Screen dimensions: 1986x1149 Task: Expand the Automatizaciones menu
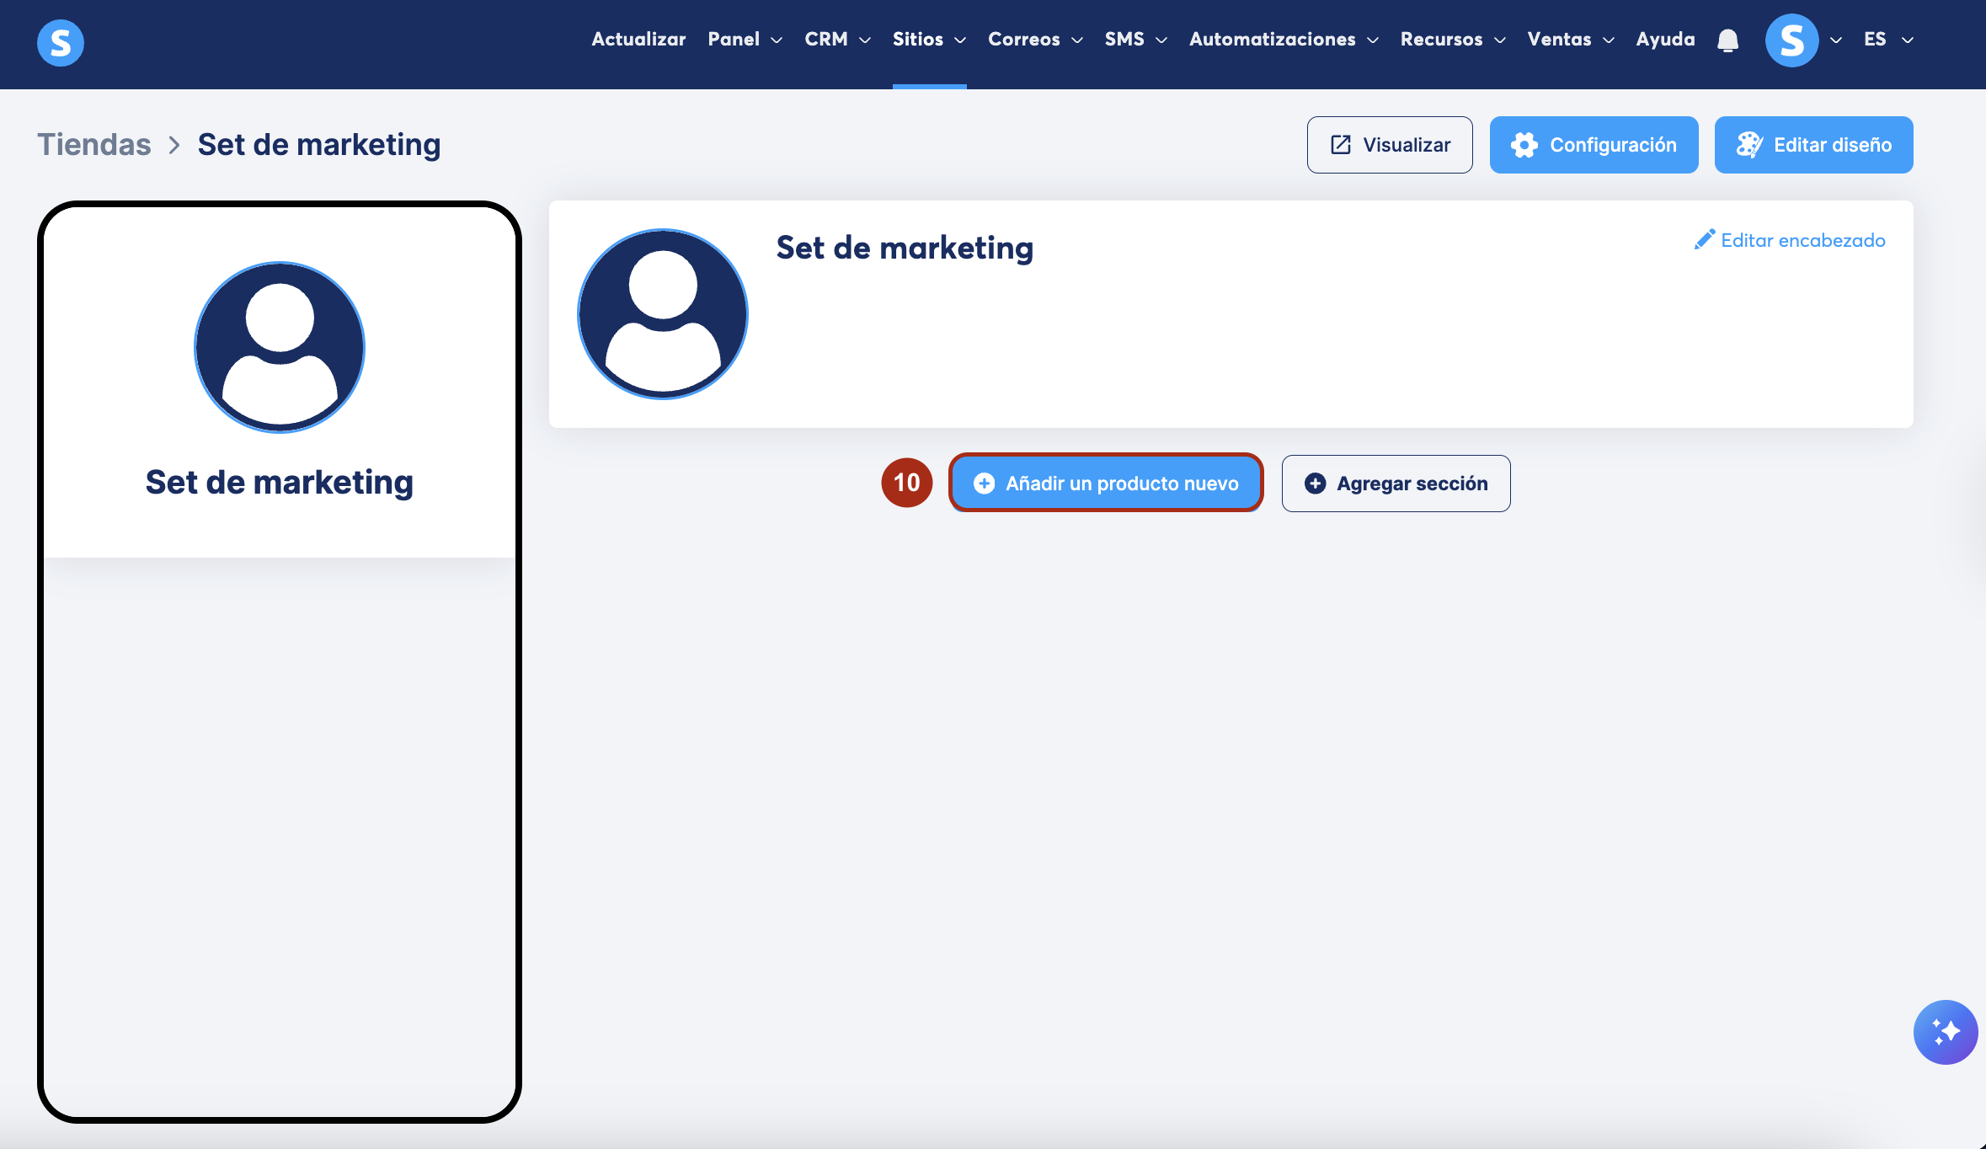(1283, 40)
